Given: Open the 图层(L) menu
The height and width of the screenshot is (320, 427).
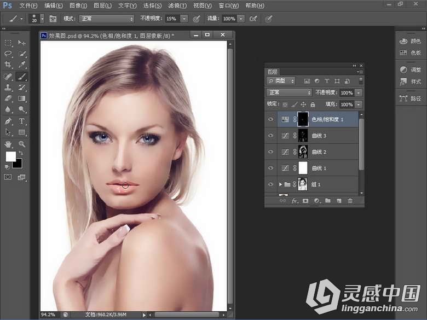Looking at the screenshot, I should [x=102, y=5].
